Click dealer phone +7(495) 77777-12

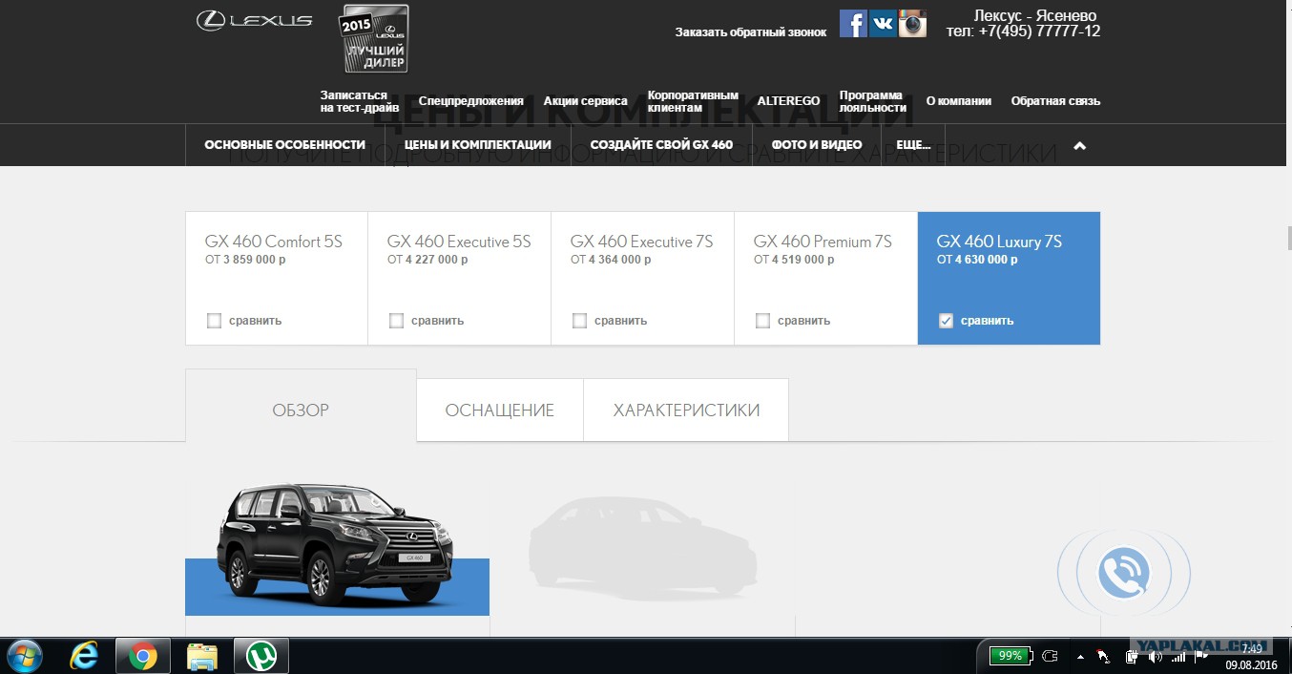[x=1023, y=32]
